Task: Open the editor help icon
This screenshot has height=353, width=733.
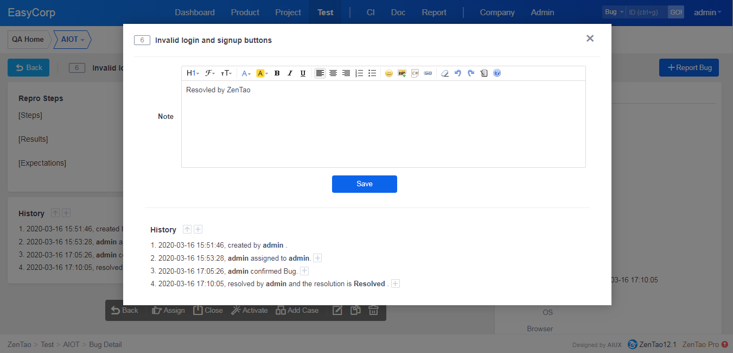Action: 497,73
